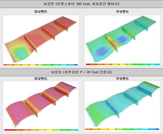Viewport: 163px width, 134px height.
Task: Click blue end of 보강후 부모멘트 legend
Action: (157, 129)
